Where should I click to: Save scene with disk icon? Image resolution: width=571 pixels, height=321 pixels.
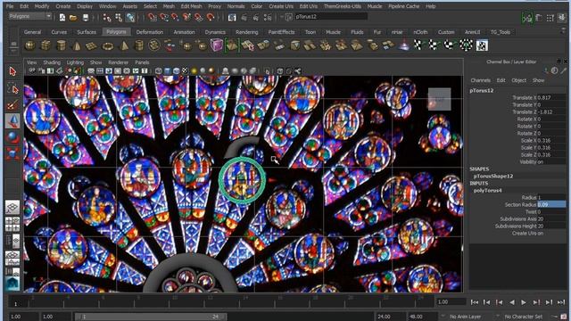86,17
